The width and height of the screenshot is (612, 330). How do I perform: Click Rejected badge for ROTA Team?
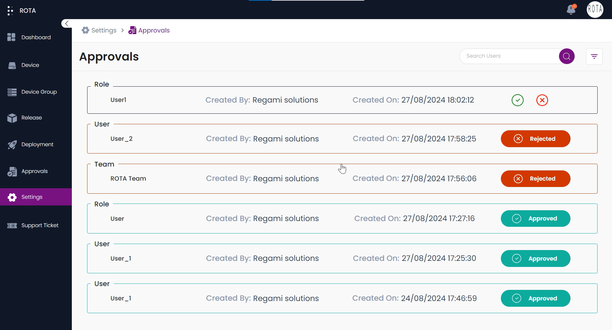(x=535, y=179)
